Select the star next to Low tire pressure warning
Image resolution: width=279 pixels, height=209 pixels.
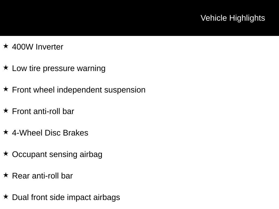[x=6, y=67]
